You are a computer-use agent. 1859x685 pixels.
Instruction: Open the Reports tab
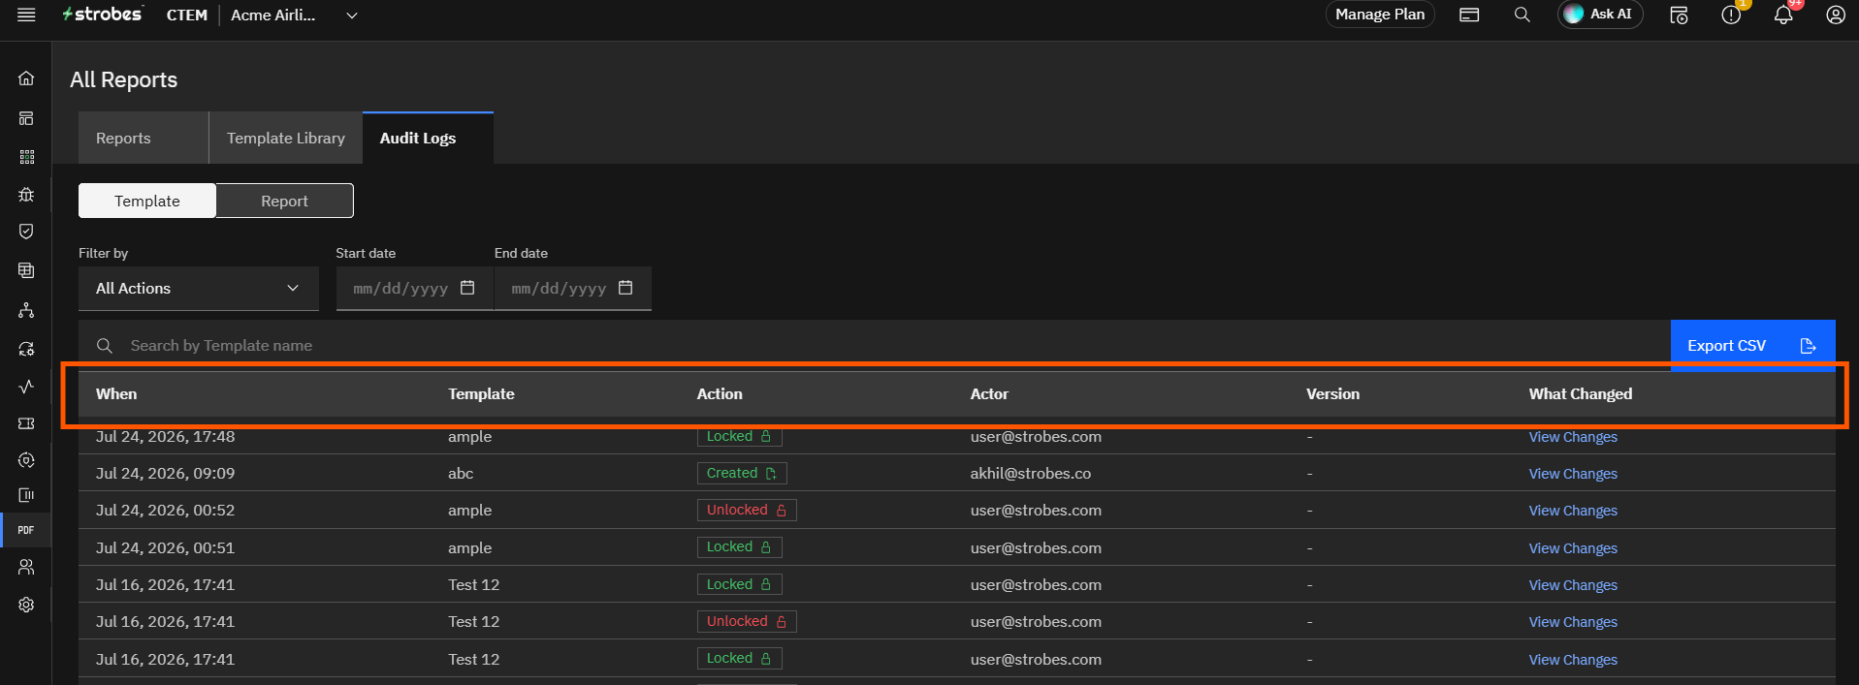pyautogui.click(x=144, y=138)
